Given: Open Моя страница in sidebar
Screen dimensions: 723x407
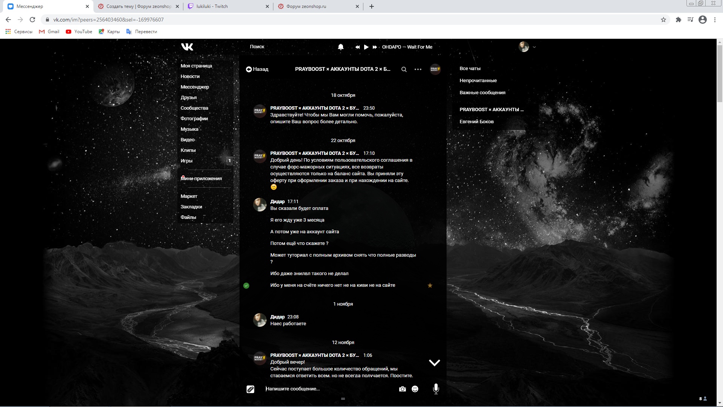Looking at the screenshot, I should [x=196, y=66].
